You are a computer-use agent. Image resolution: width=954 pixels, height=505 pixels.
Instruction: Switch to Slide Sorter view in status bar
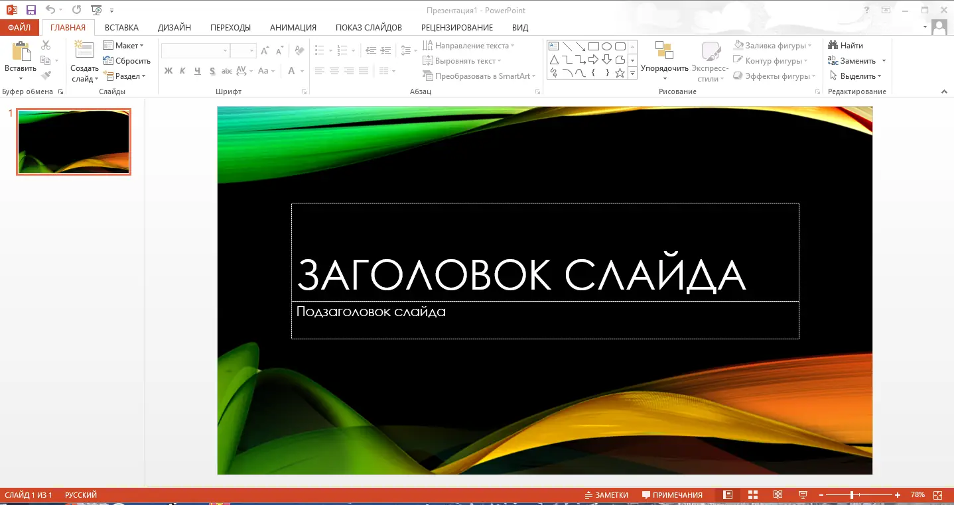tap(752, 495)
